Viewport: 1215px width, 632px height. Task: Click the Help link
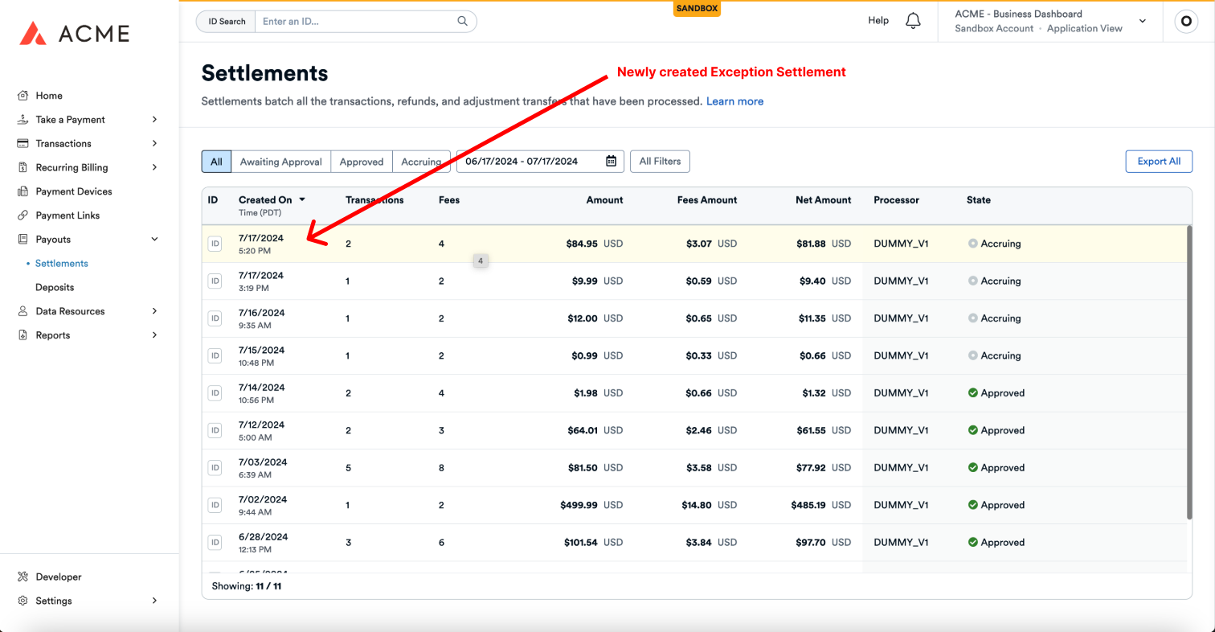pyautogui.click(x=878, y=21)
